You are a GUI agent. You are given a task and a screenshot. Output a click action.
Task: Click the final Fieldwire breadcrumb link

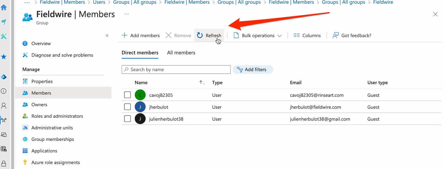pos(383,2)
